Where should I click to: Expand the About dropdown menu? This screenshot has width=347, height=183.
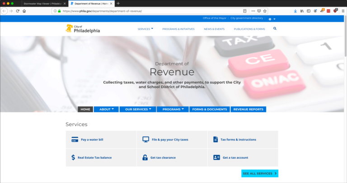coord(107,109)
